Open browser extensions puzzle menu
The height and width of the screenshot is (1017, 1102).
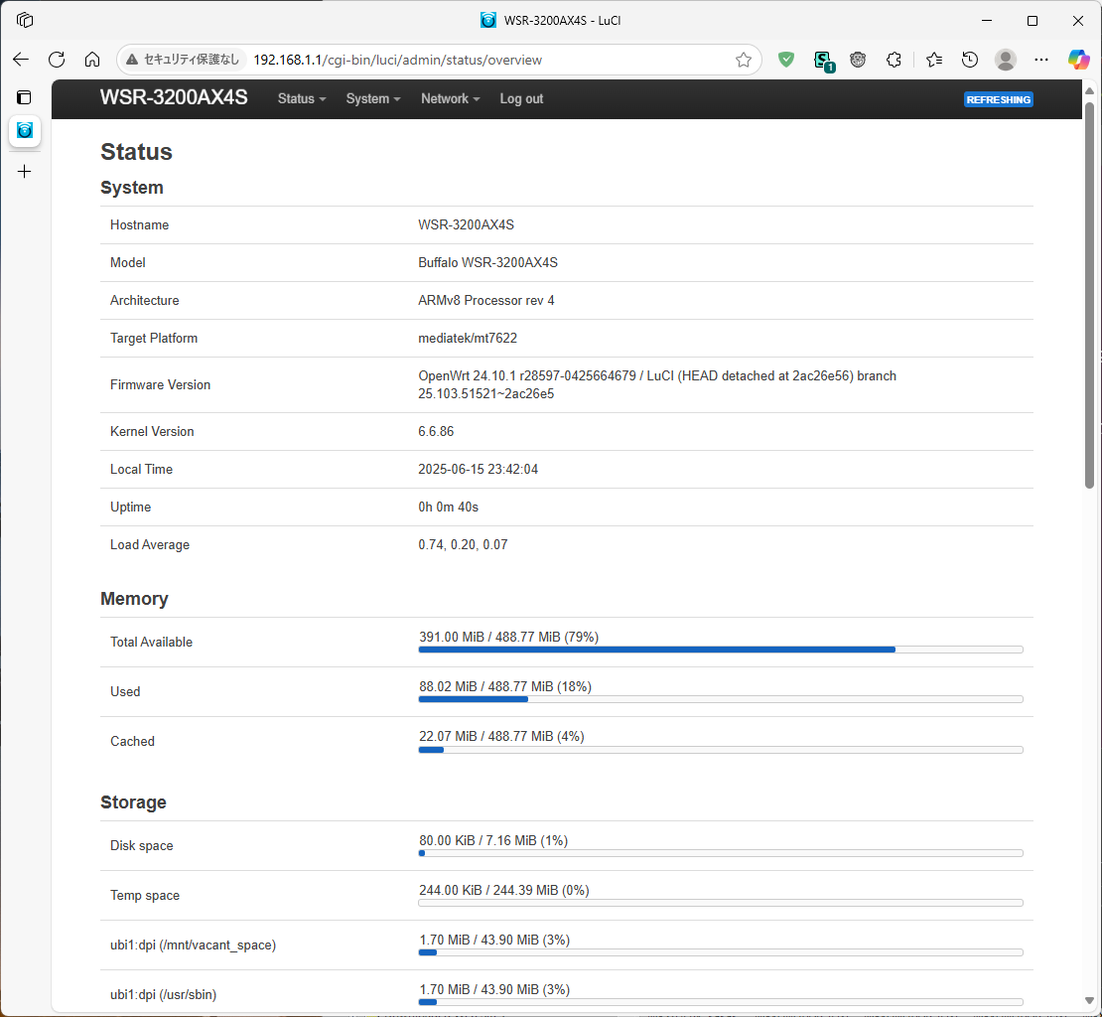[x=894, y=60]
